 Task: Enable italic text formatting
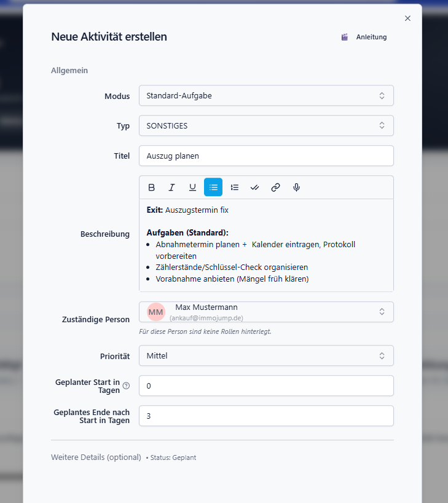tap(171, 188)
